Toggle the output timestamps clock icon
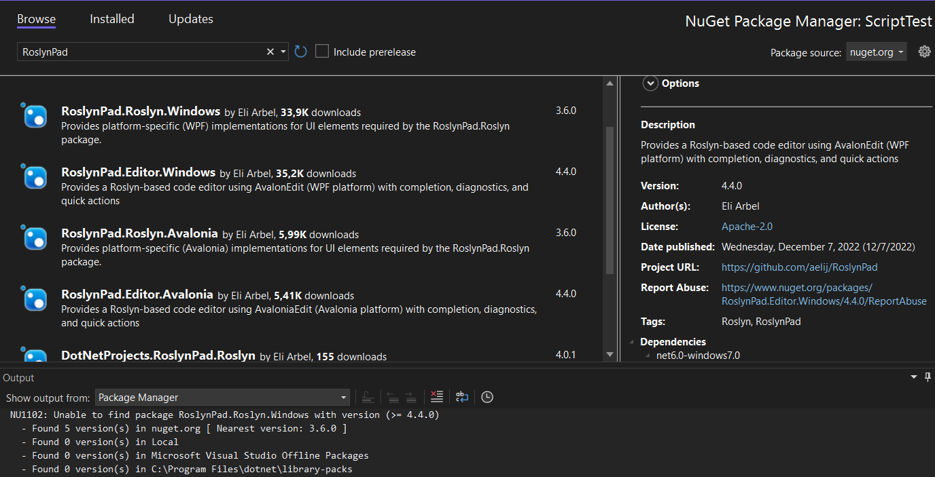935x477 pixels. (x=487, y=396)
